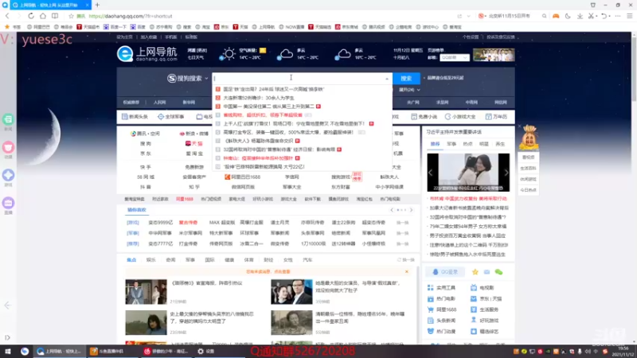Viewport: 637px width, 358px height.
Task: Click the blue 搜索 button
Action: coord(406,78)
